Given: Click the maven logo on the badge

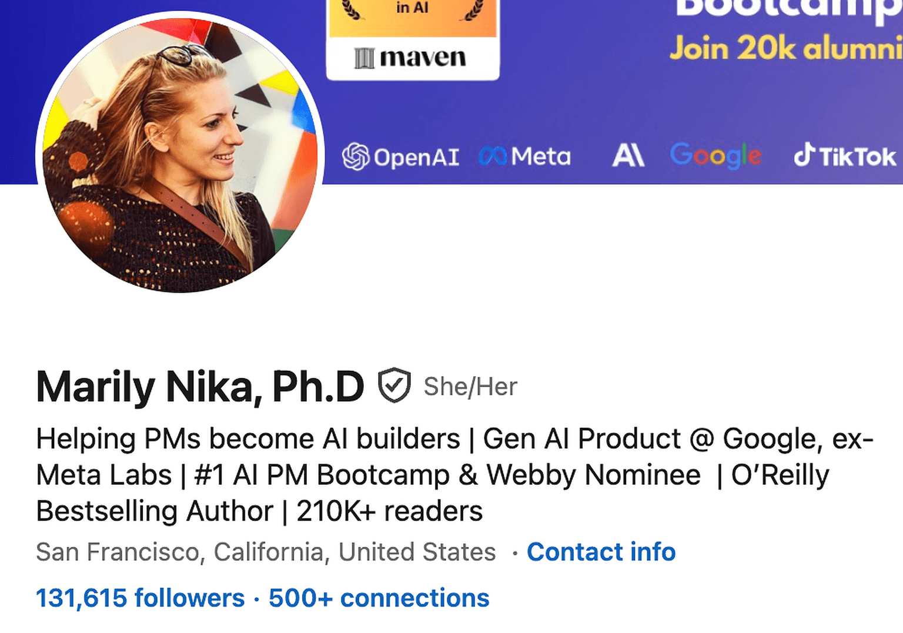Looking at the screenshot, I should 410,58.
